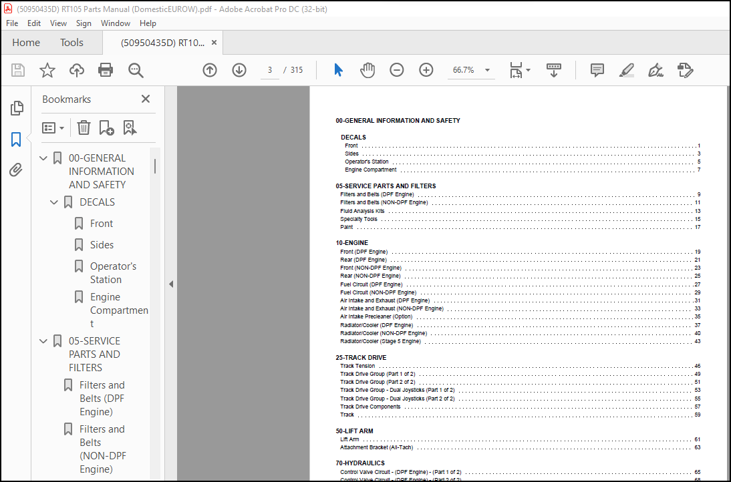Viewport: 731px width, 482px height.
Task: Zoom in with plus icon
Action: 426,70
